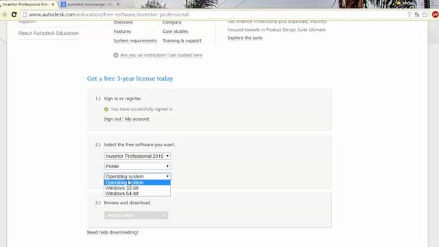
Task: Open the Compare link
Action: coord(172,22)
